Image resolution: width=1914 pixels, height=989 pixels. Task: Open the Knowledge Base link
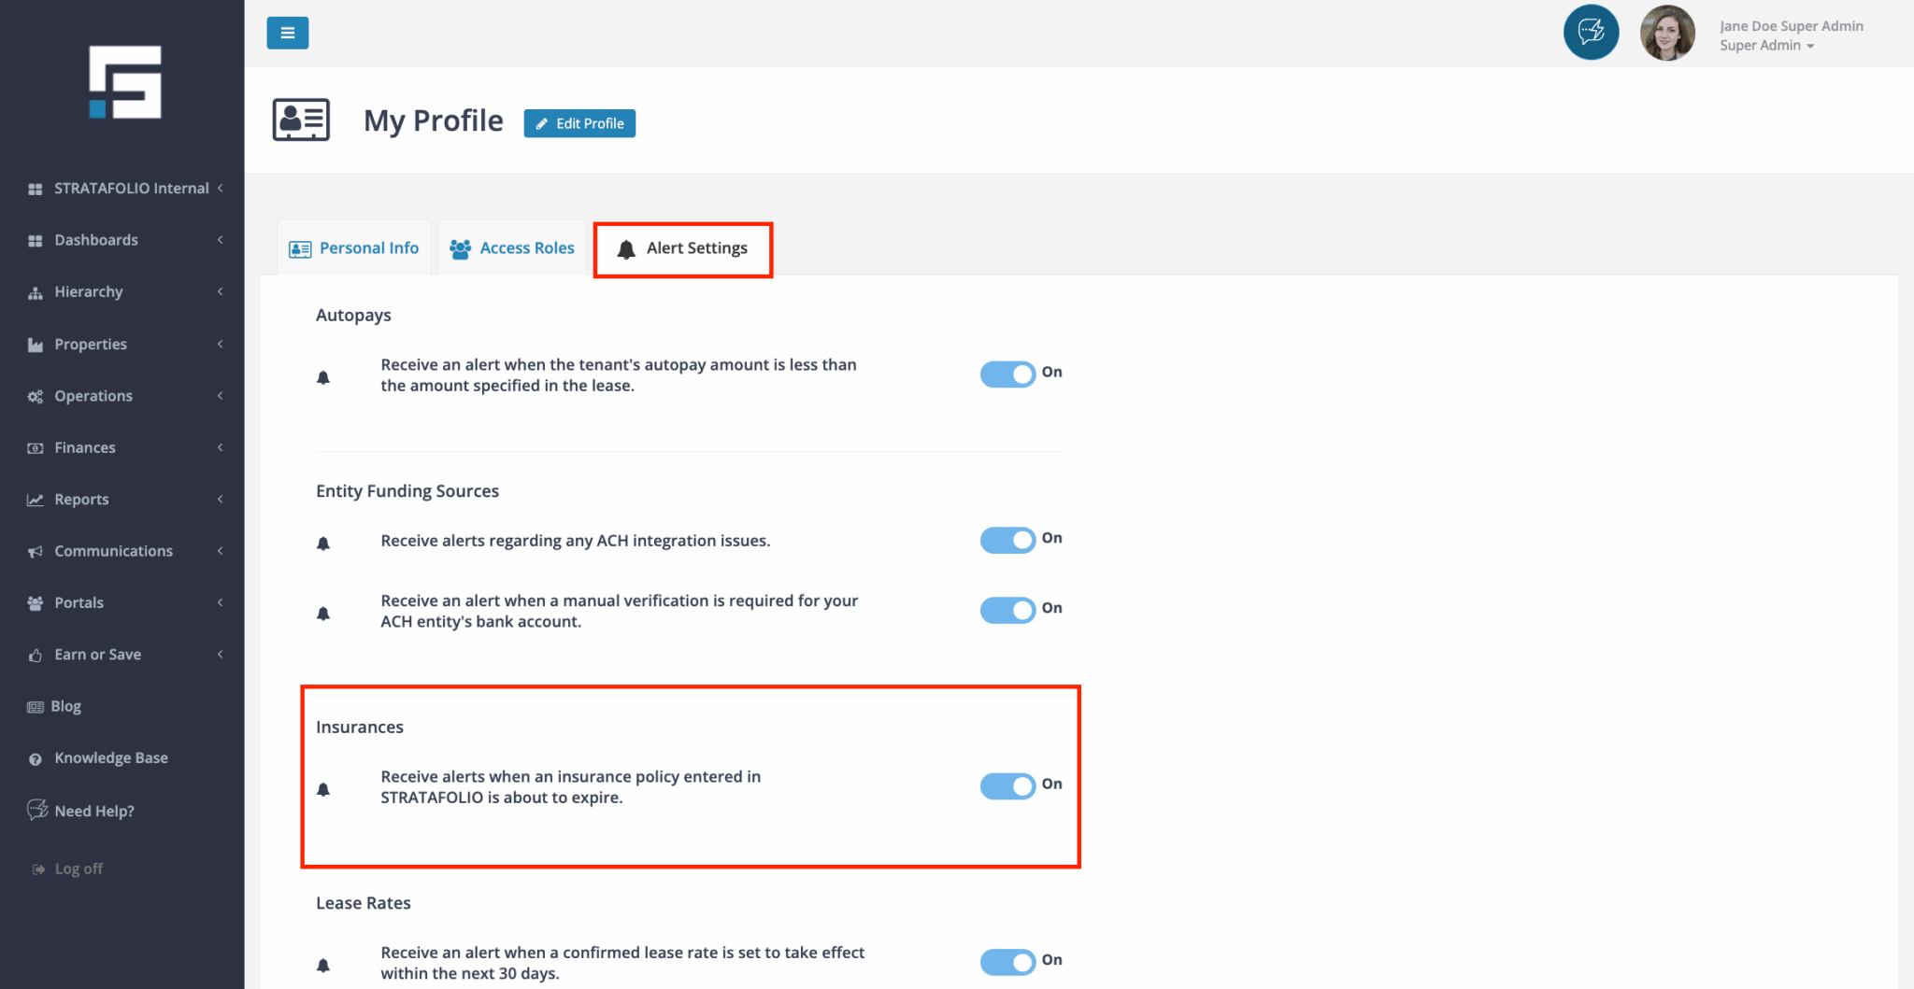click(110, 758)
